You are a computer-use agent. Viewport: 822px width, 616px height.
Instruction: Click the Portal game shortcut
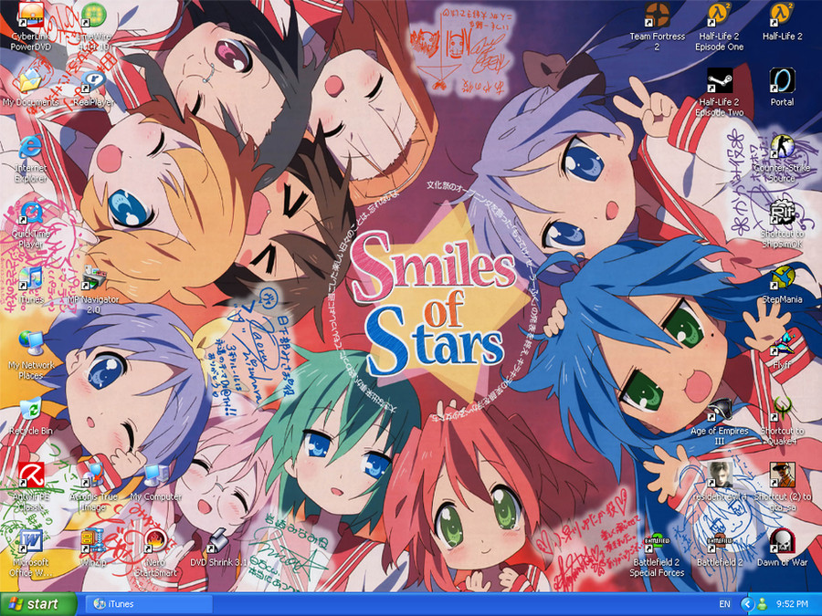(x=782, y=81)
